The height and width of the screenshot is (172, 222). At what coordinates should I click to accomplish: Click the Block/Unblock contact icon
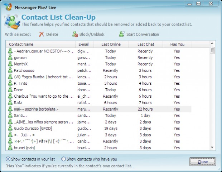point(75,34)
